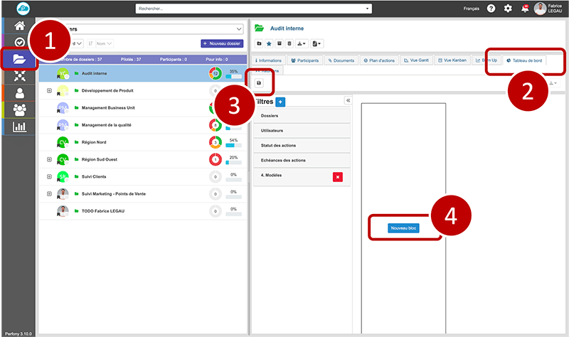
Task: Collapse the Filtres panel with double chevron
Action: pos(348,101)
